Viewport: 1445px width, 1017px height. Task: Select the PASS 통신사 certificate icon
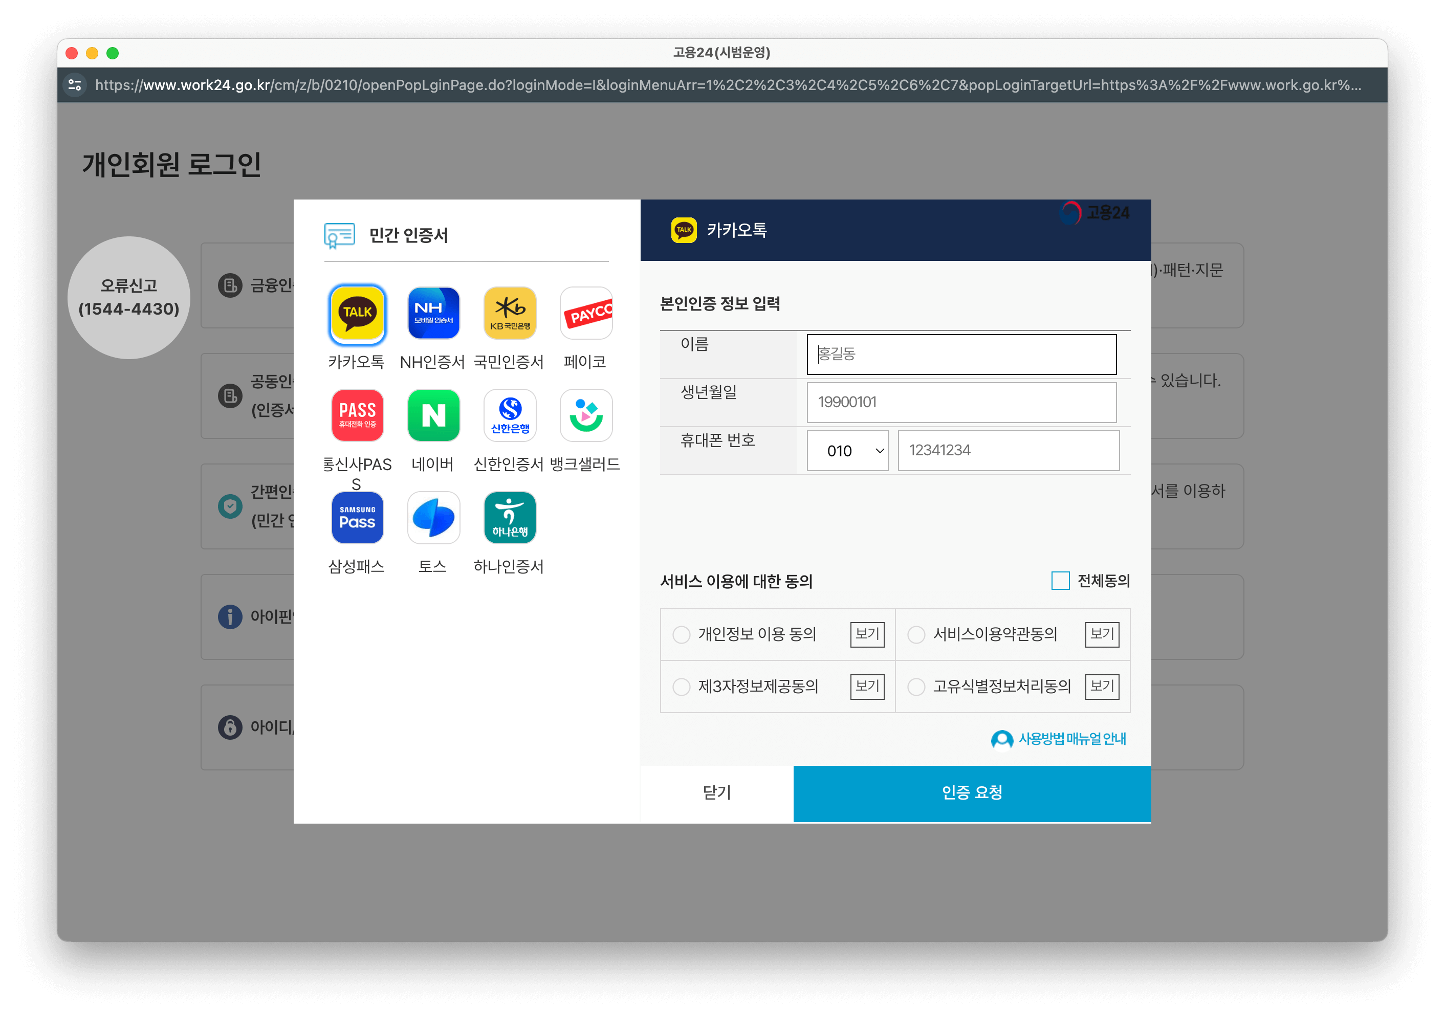(x=357, y=415)
